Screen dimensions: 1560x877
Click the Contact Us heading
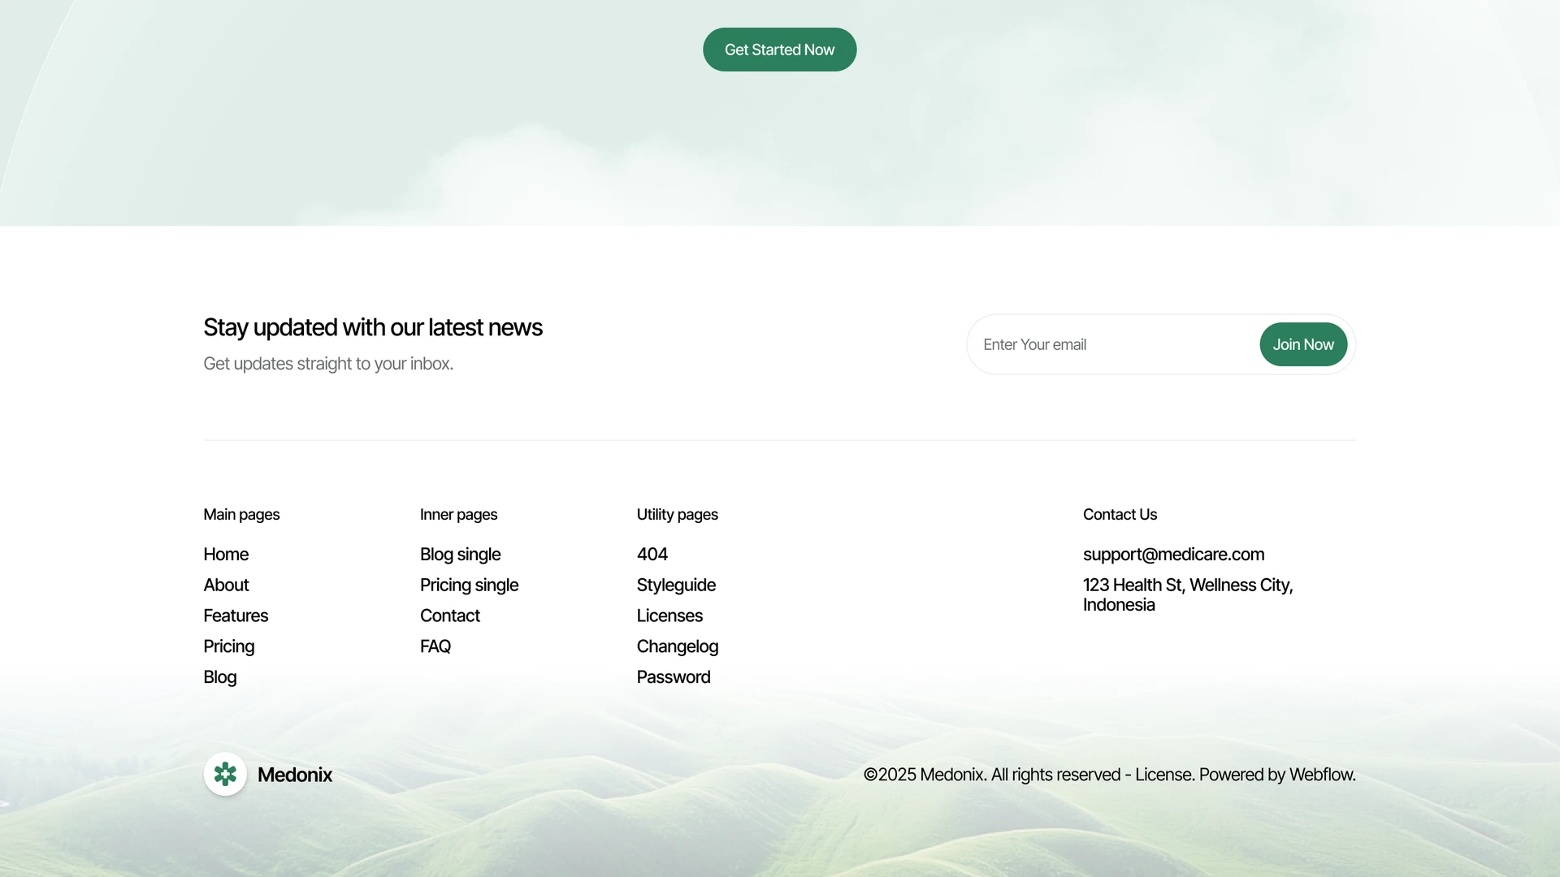tap(1119, 514)
